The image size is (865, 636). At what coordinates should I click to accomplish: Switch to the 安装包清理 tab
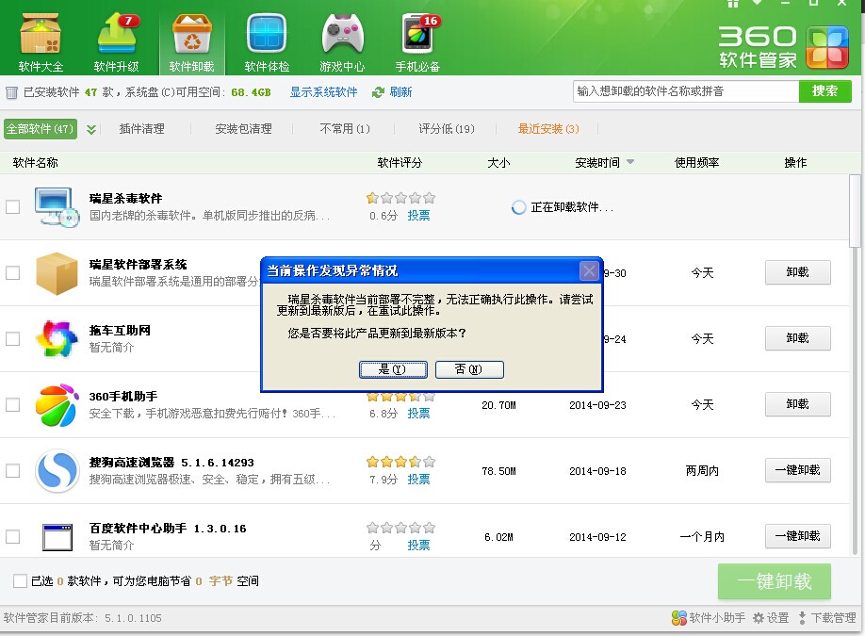pyautogui.click(x=243, y=129)
